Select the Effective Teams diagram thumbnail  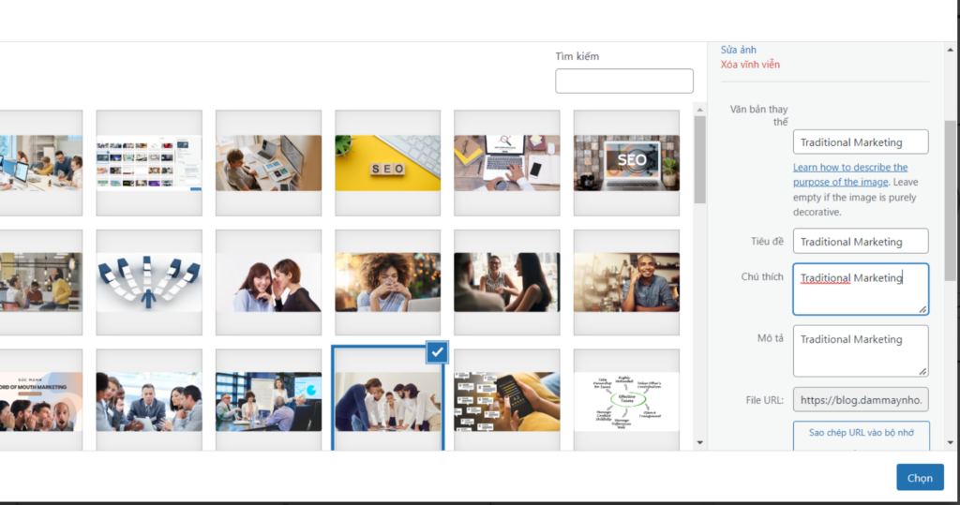(x=626, y=400)
